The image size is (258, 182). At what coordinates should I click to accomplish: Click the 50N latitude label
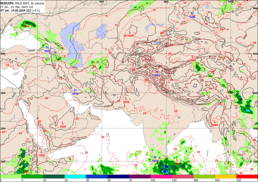255,8
